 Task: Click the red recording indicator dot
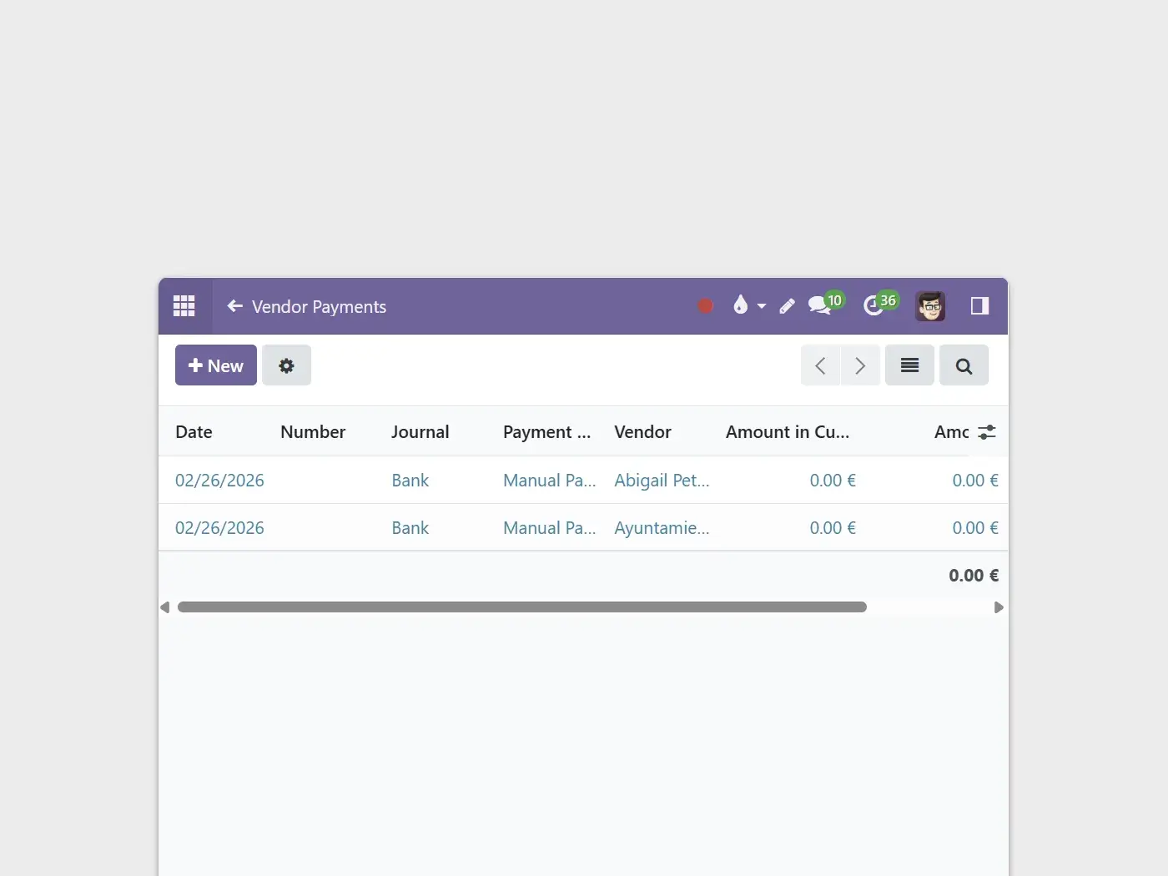705,306
